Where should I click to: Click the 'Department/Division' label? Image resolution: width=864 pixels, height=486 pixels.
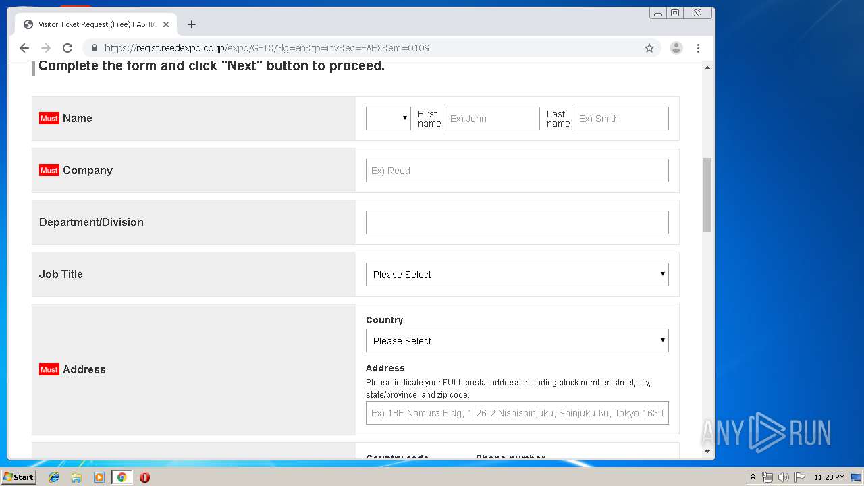point(91,222)
